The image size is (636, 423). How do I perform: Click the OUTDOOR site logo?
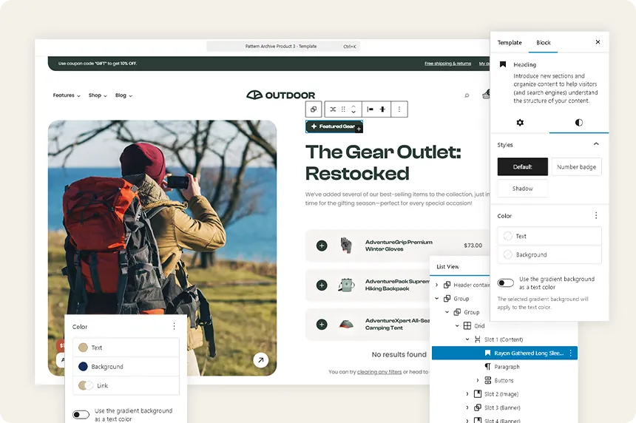tap(281, 95)
